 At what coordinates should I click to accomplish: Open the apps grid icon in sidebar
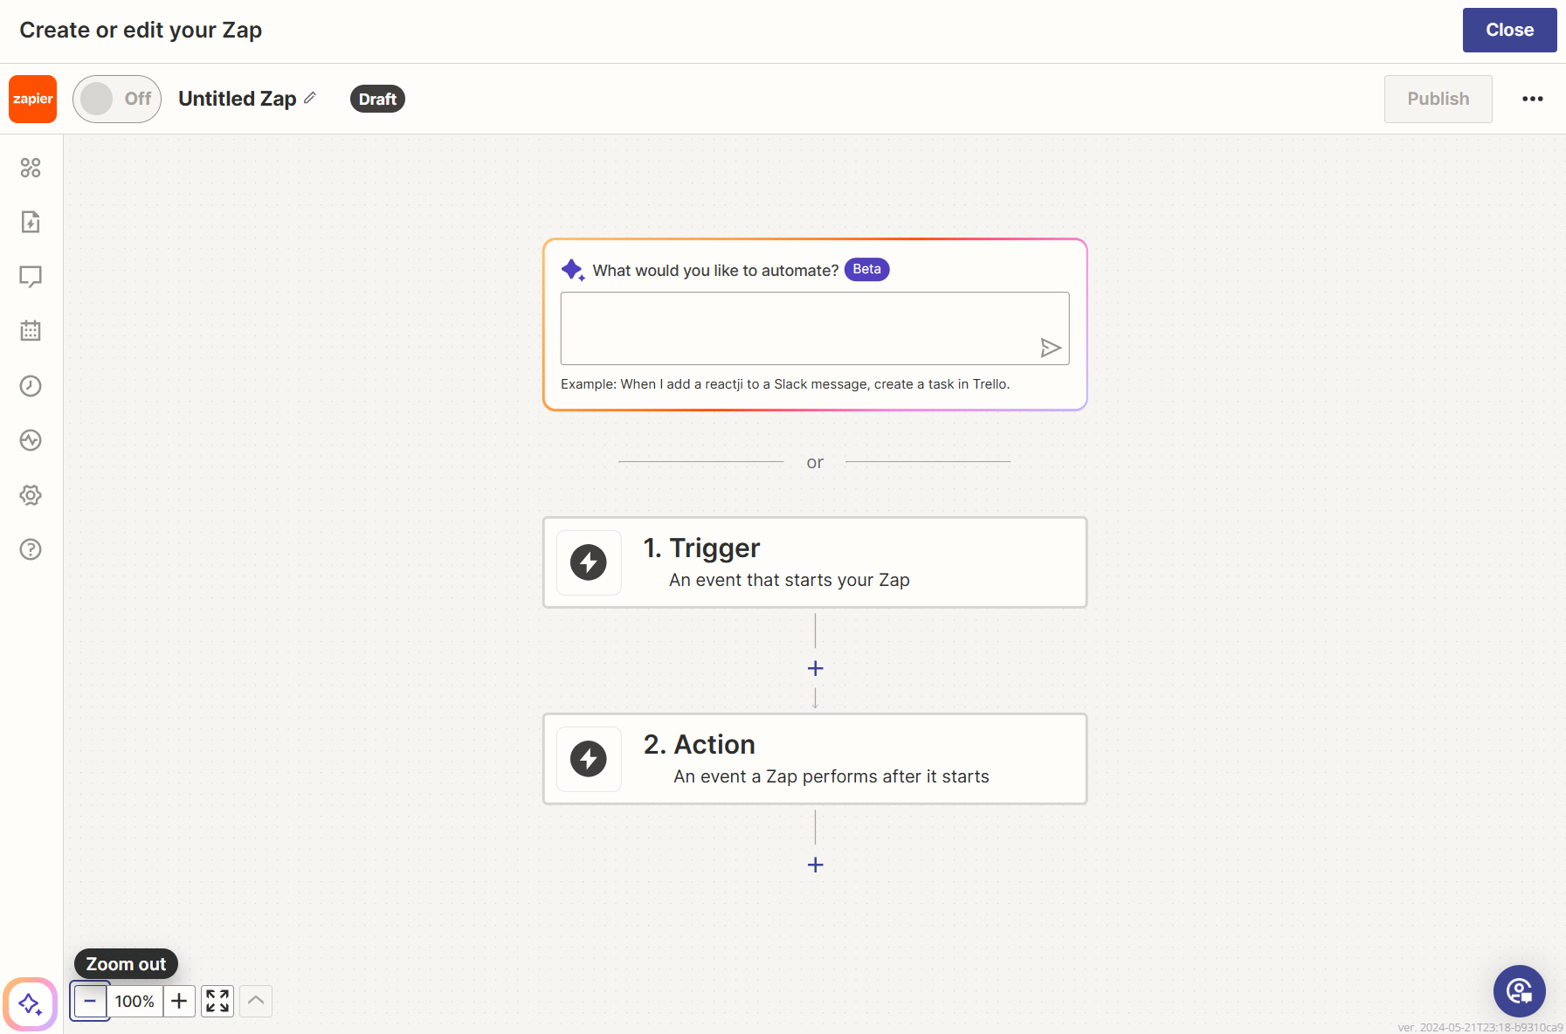click(x=31, y=168)
